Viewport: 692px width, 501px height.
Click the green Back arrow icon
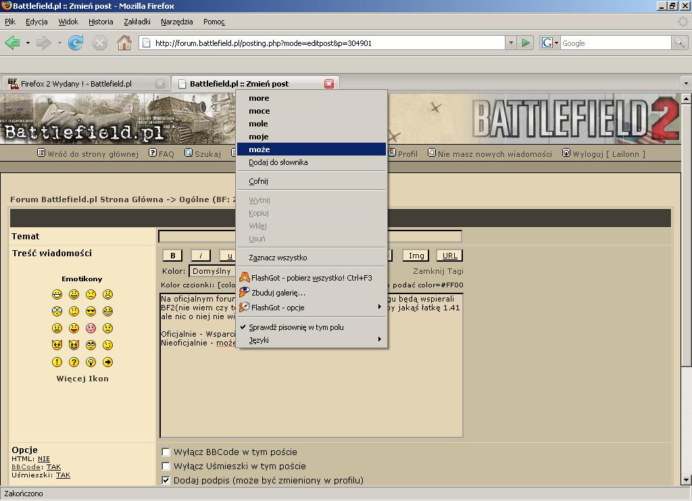[12, 43]
